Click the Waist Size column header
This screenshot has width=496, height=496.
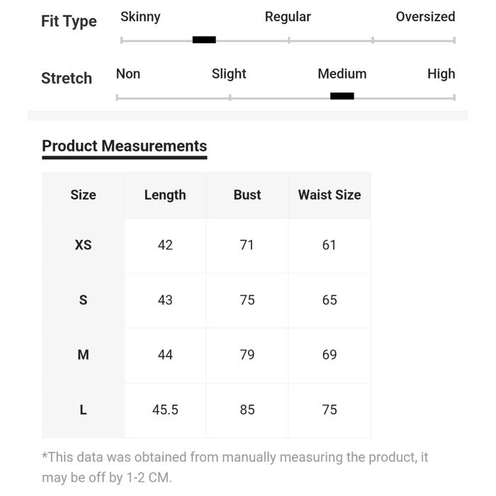pos(329,195)
